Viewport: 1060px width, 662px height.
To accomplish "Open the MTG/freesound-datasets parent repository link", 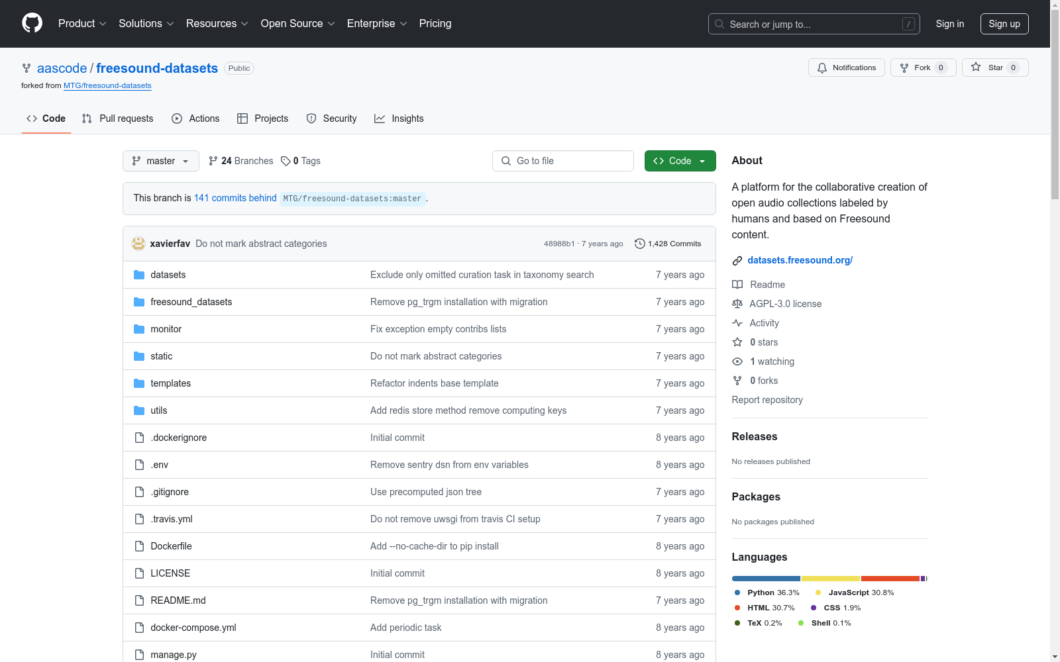I will pyautogui.click(x=107, y=85).
